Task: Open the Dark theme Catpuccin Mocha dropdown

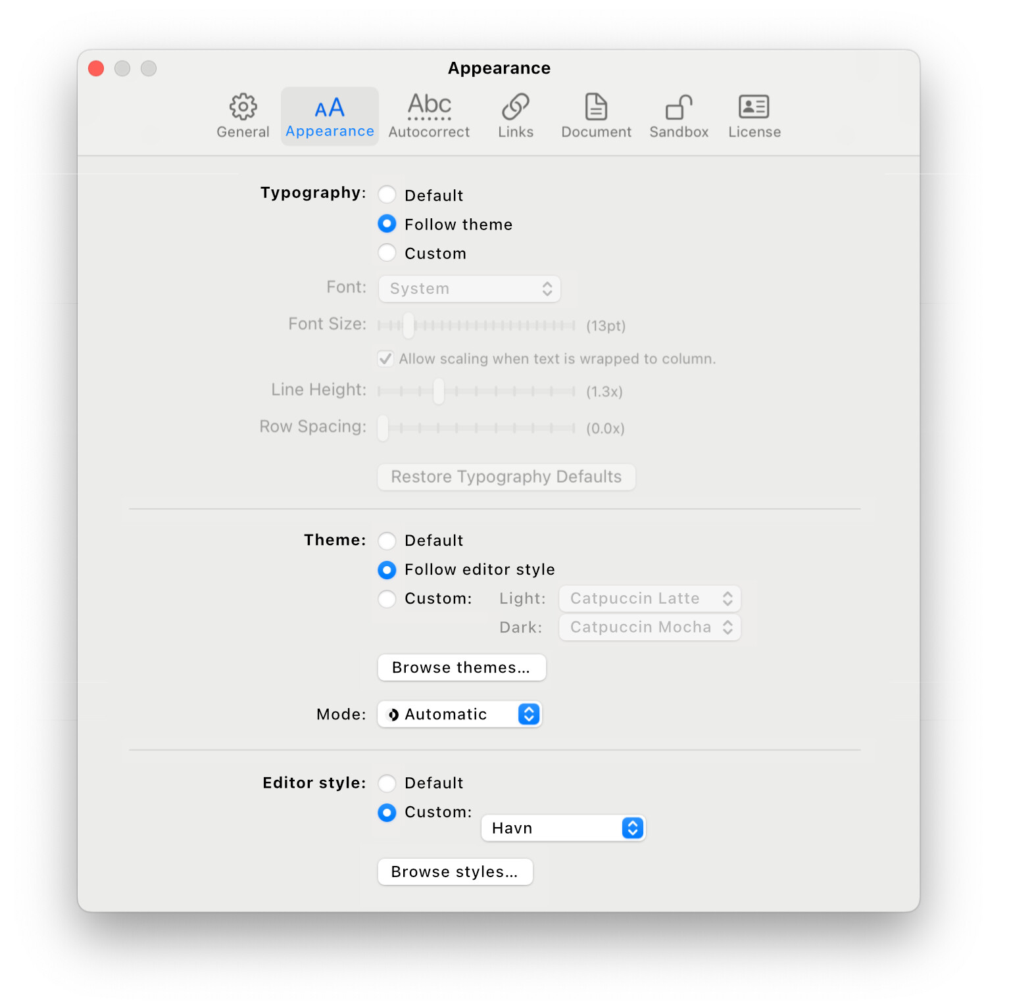Action: (650, 627)
